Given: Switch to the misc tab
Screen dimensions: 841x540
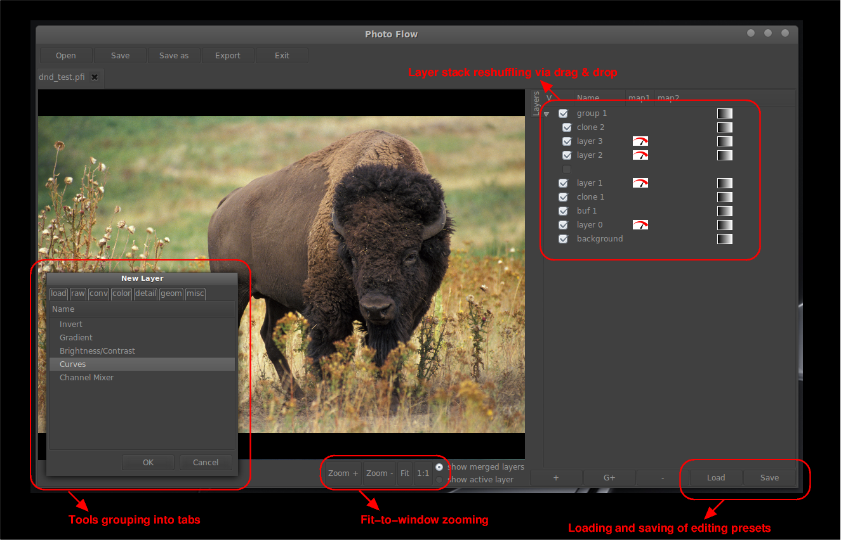Looking at the screenshot, I should [195, 293].
